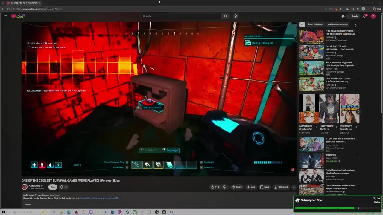Reload the page in the browser
The width and height of the screenshot is (383, 215).
click(x=8, y=9)
